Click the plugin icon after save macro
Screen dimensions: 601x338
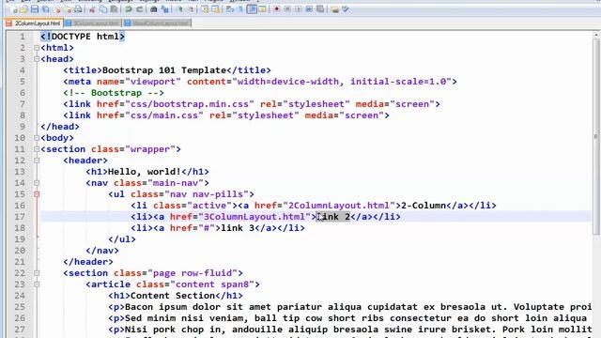(335, 9)
